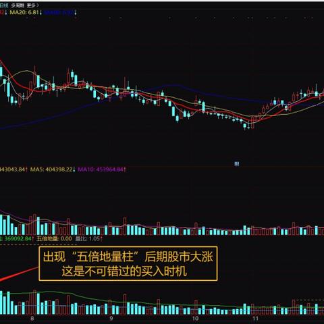The width and height of the screenshot is (324, 324).
Task: Jump to month 11 on time axis
Action: click(x=255, y=319)
